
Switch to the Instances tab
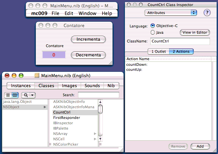coord(21,86)
